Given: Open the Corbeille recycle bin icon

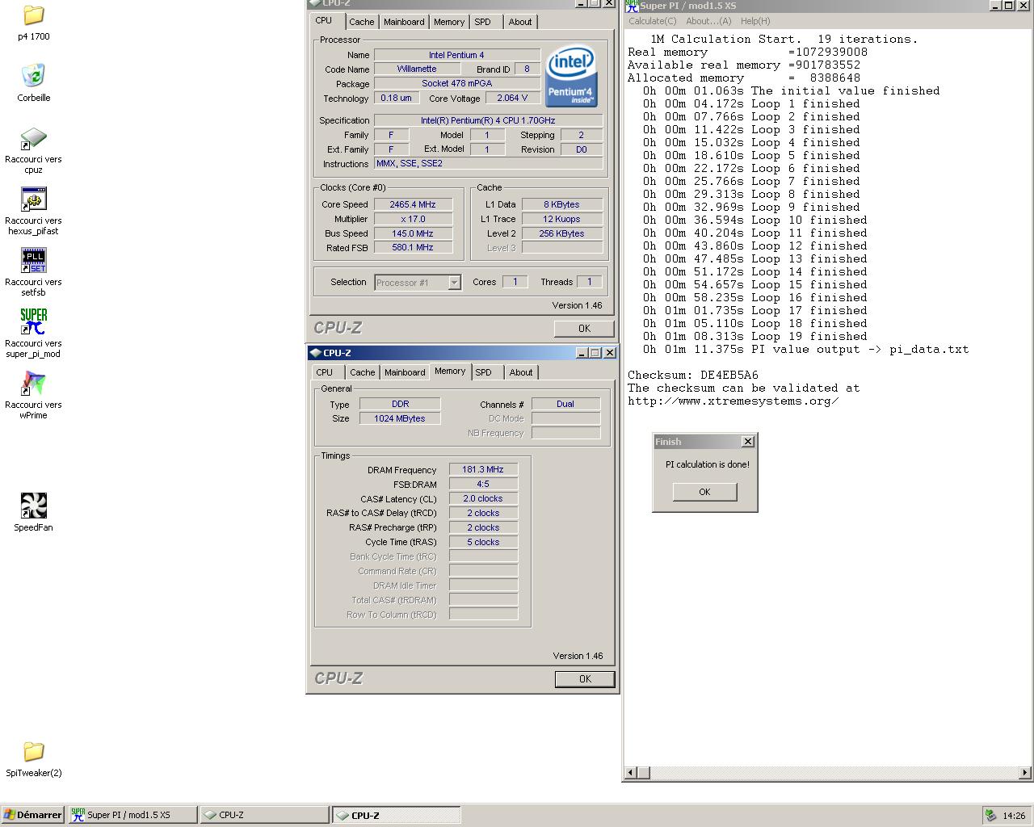Looking at the screenshot, I should point(33,76).
